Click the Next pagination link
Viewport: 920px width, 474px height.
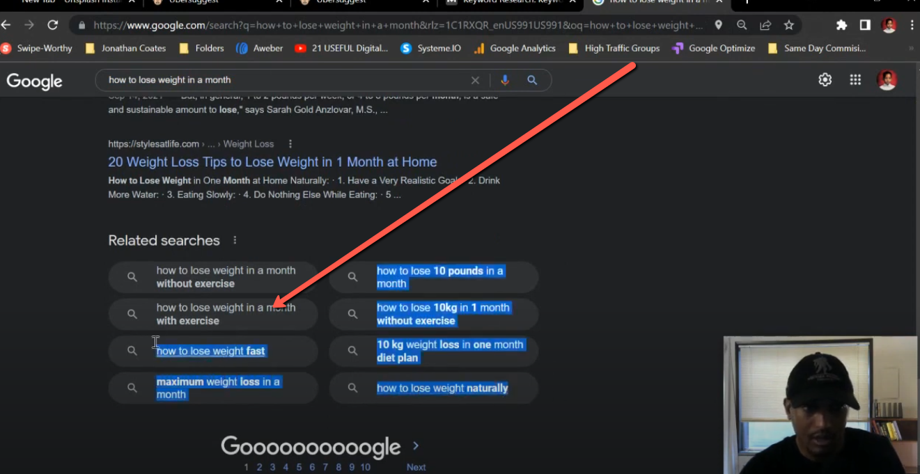(x=415, y=467)
